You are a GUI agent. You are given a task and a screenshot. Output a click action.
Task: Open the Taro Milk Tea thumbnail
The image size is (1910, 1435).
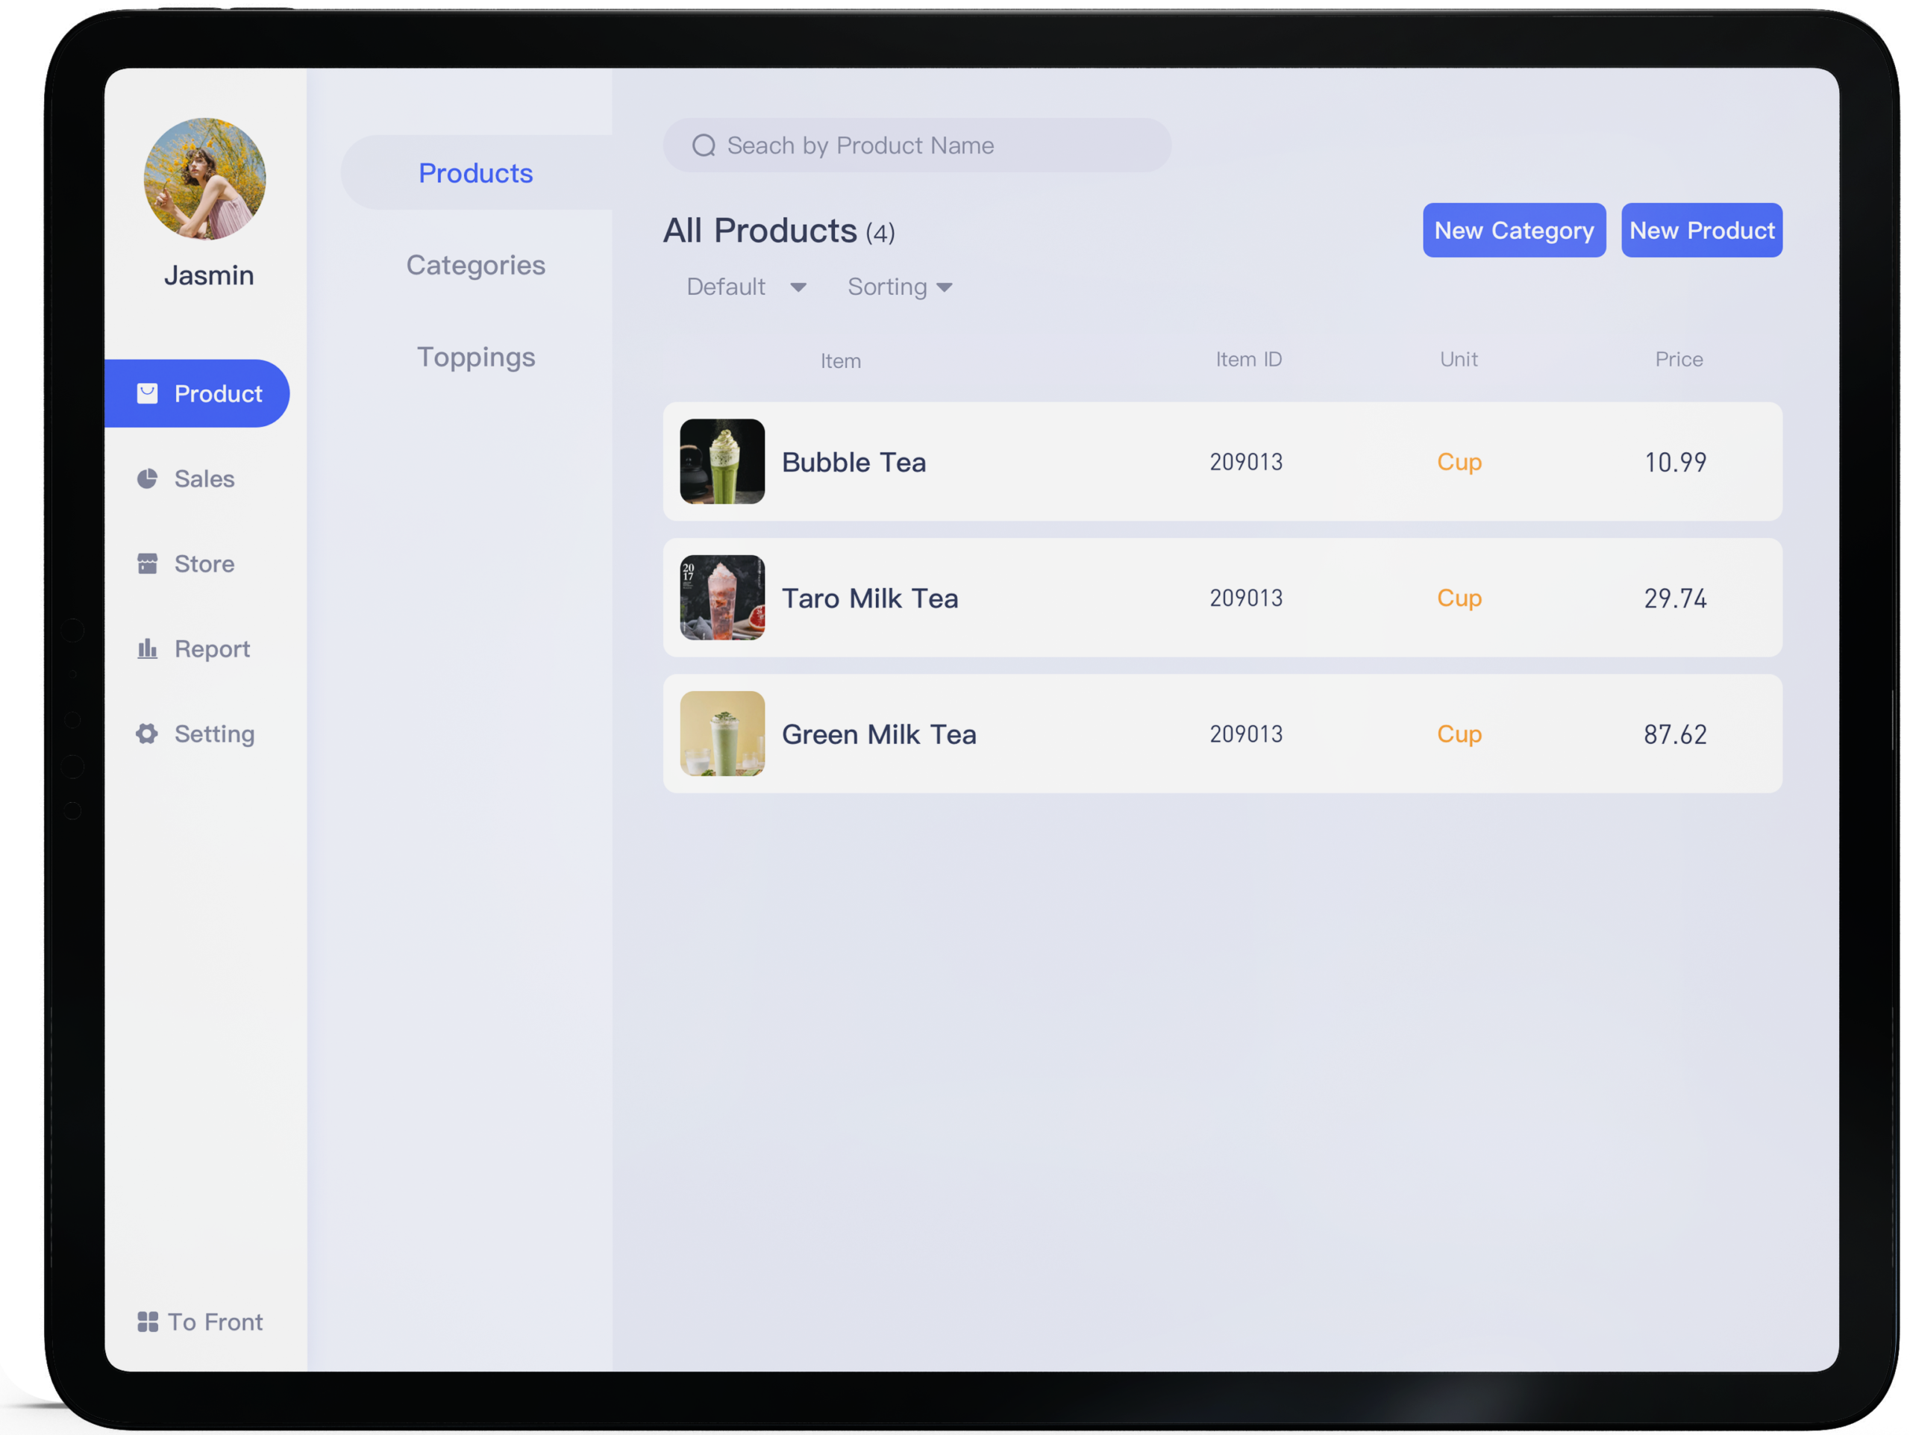[722, 598]
